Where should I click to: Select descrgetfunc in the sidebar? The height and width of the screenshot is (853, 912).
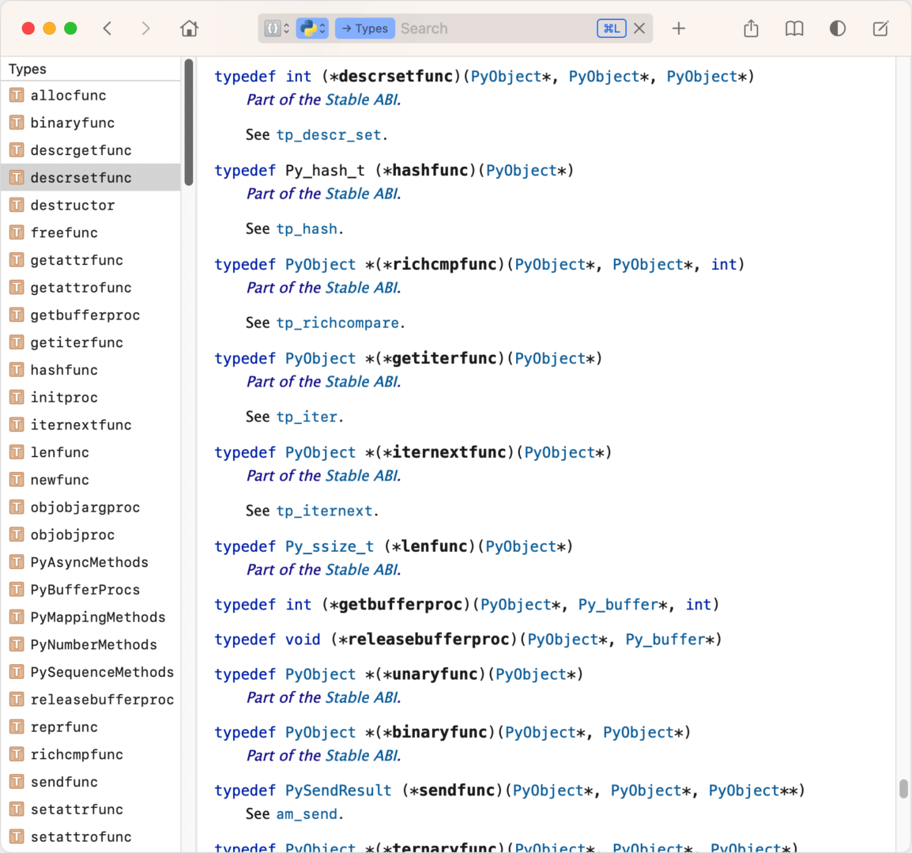(x=91, y=150)
